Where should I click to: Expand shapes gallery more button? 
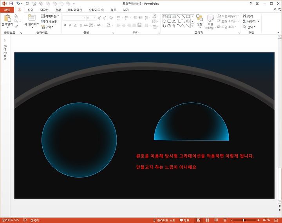pos(192,26)
